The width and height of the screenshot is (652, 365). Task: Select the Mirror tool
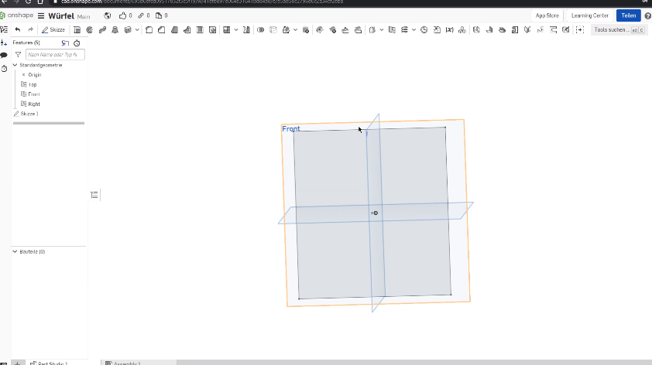coord(246,29)
